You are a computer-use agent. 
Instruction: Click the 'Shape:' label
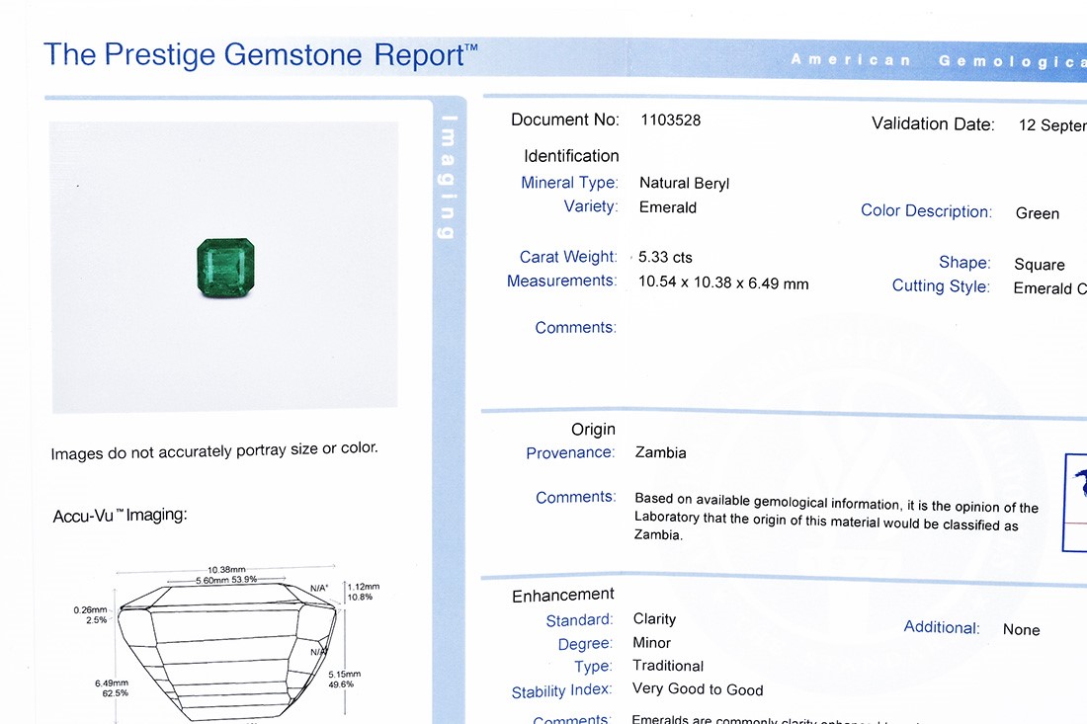tap(964, 263)
